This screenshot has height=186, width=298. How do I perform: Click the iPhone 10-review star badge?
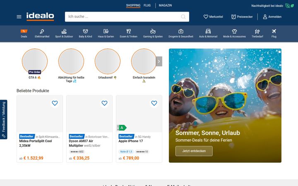coord(142,152)
